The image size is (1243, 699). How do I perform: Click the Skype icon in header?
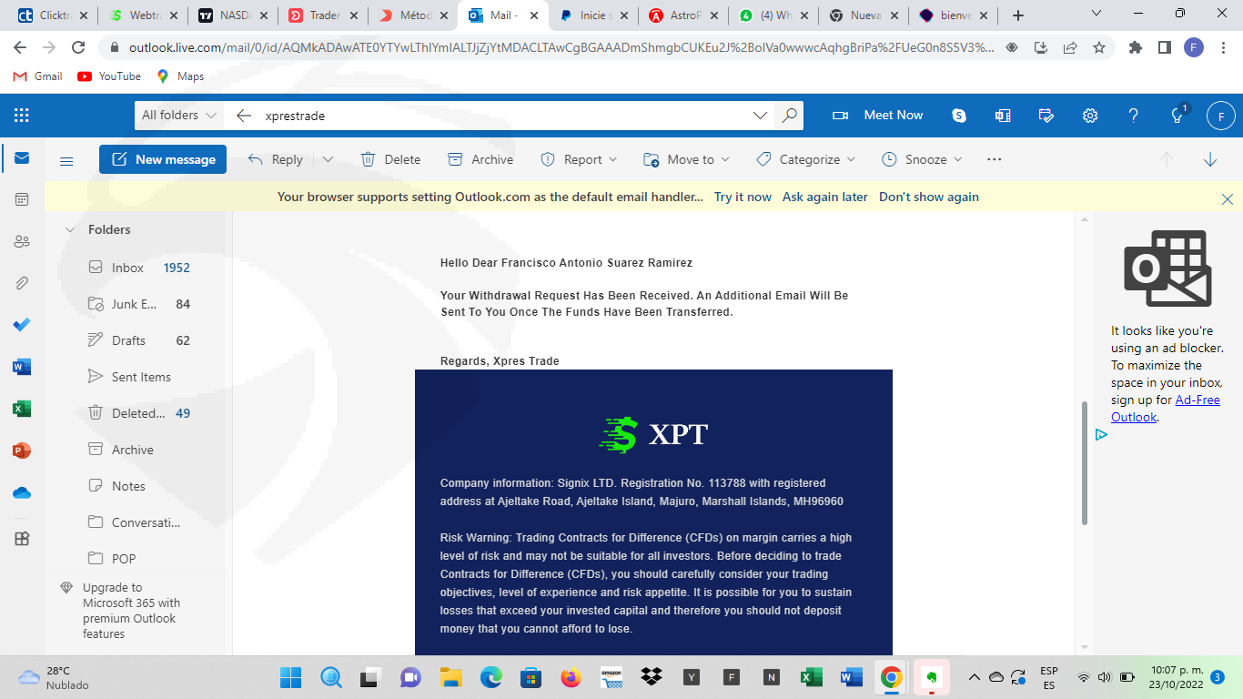pyautogui.click(x=959, y=116)
